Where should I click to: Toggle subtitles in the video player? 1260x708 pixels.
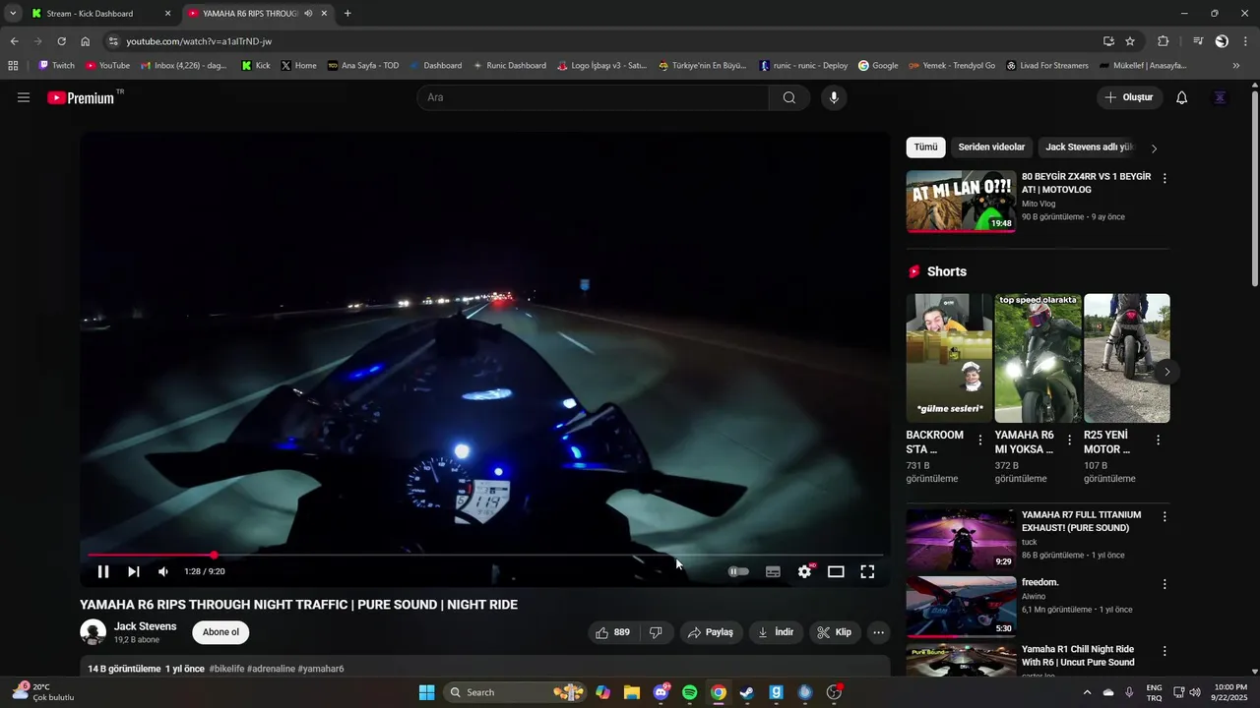(x=773, y=571)
